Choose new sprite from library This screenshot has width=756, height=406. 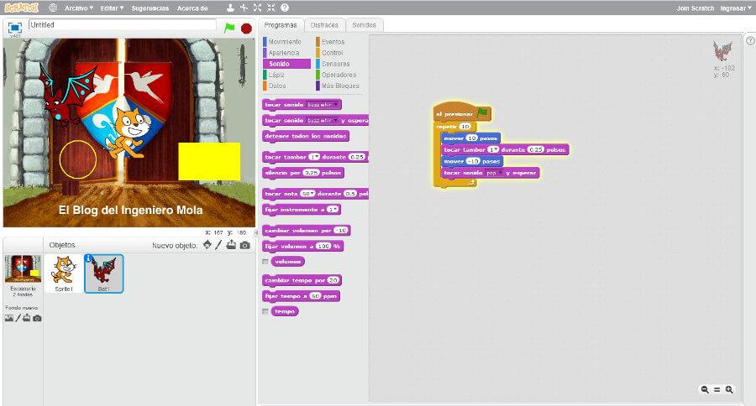point(207,245)
